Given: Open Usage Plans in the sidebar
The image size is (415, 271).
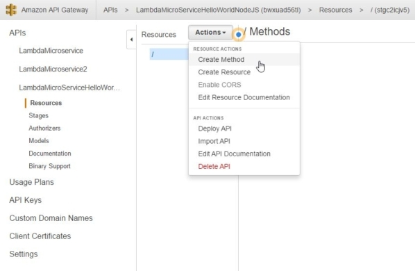Looking at the screenshot, I should click(x=31, y=182).
